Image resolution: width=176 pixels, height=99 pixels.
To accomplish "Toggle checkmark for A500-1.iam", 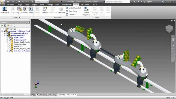I will coord(10,38).
